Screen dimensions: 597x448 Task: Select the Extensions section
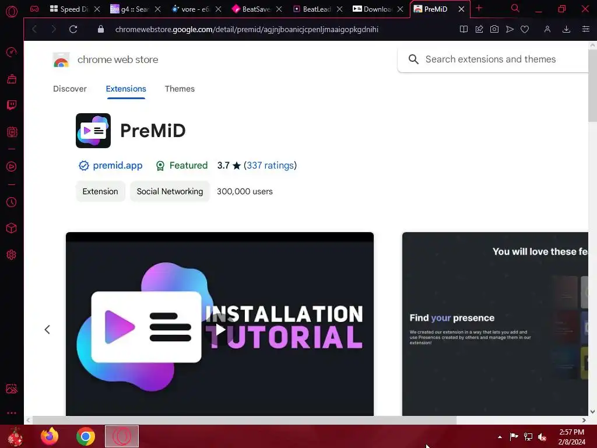coord(126,89)
